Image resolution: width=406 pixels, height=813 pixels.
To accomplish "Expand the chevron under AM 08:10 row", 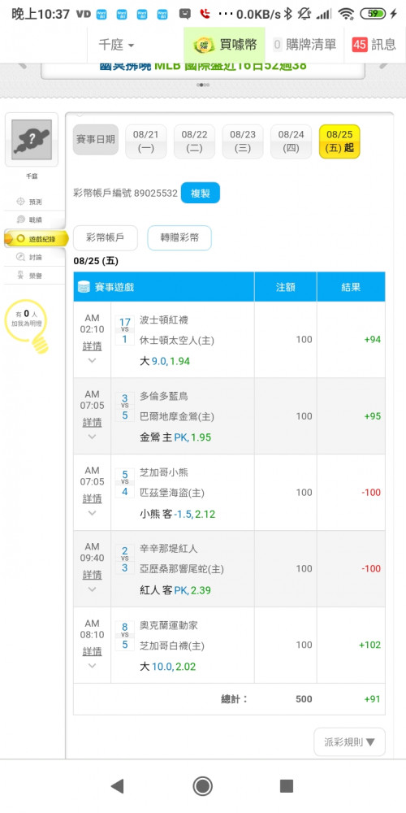I will click(93, 666).
